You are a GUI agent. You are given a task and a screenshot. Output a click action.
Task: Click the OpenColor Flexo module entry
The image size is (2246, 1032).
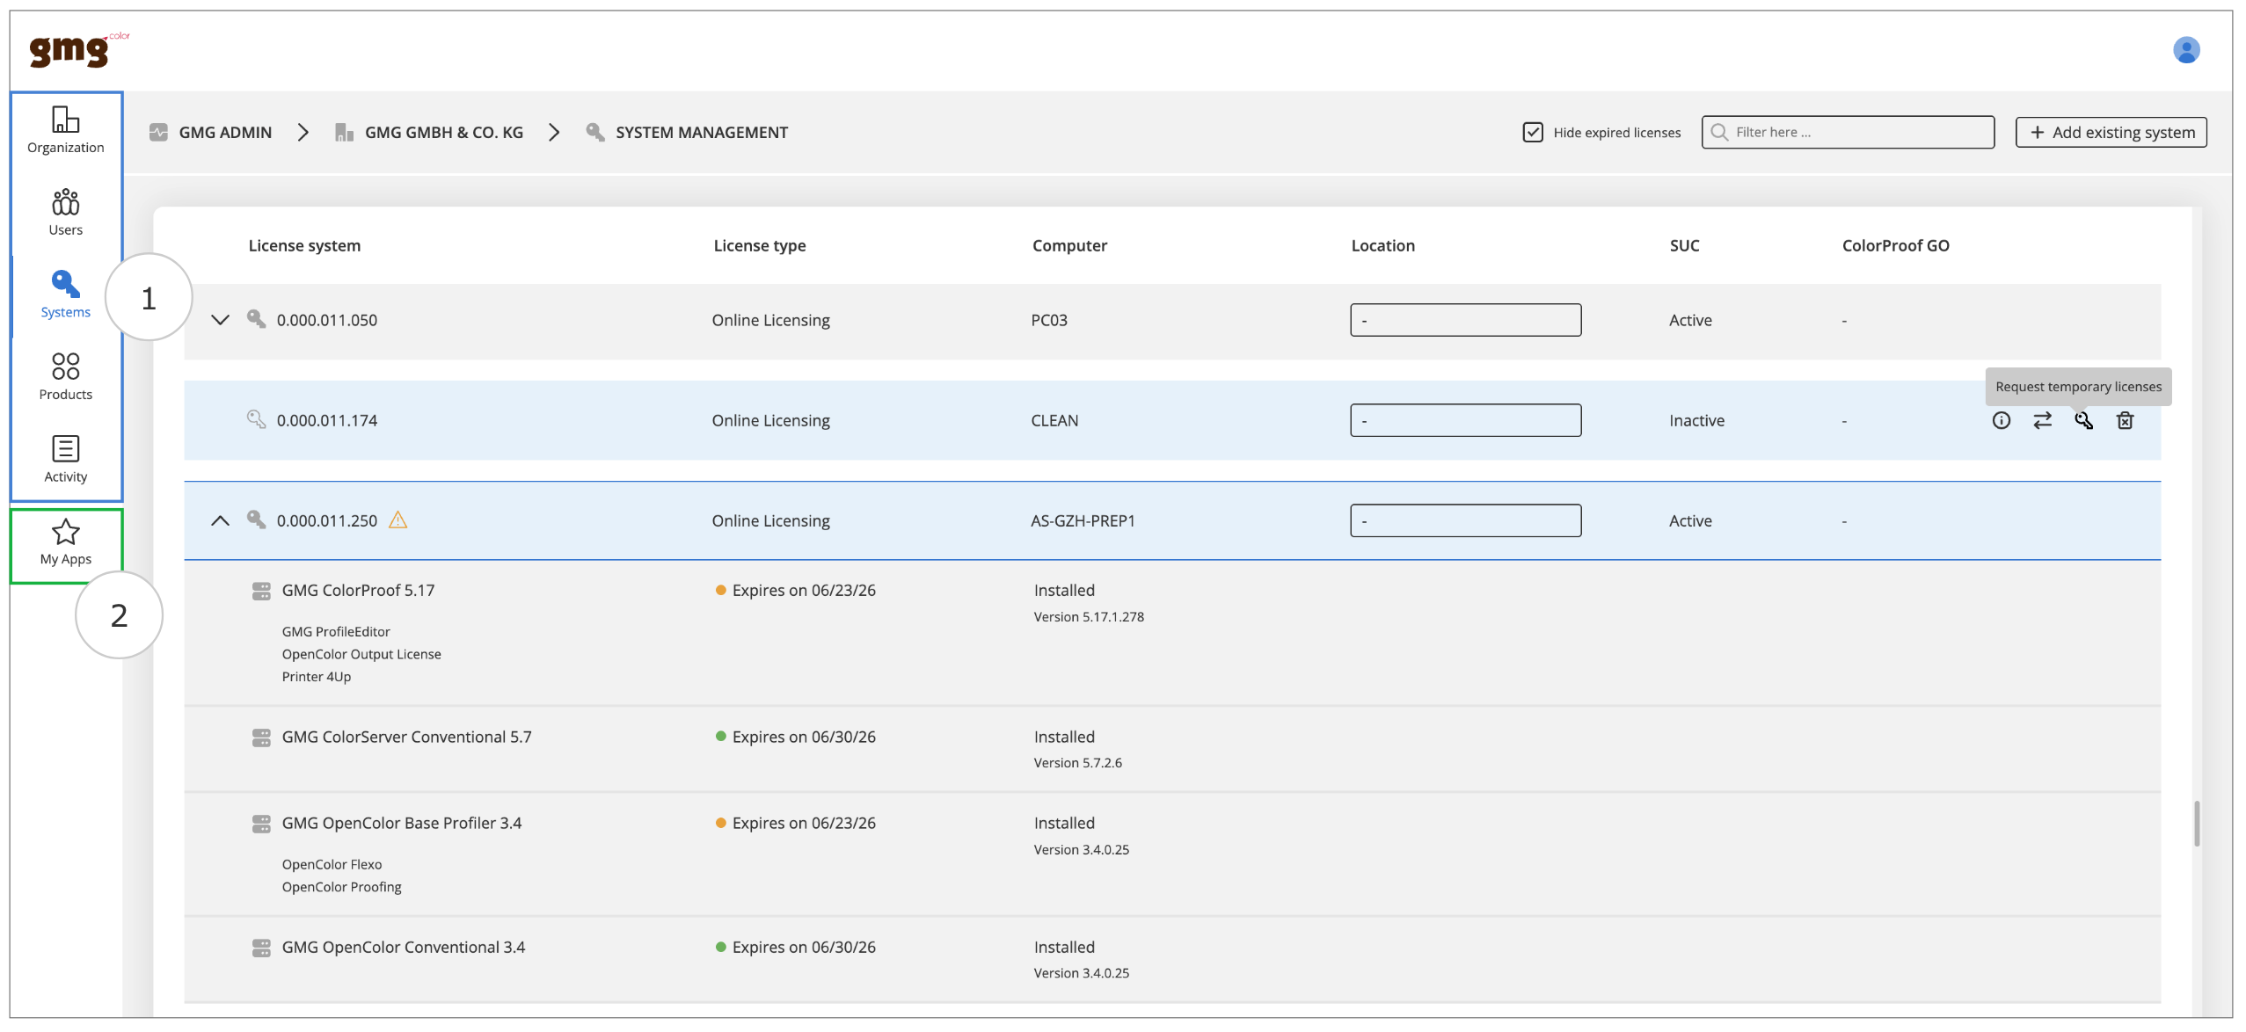click(332, 865)
